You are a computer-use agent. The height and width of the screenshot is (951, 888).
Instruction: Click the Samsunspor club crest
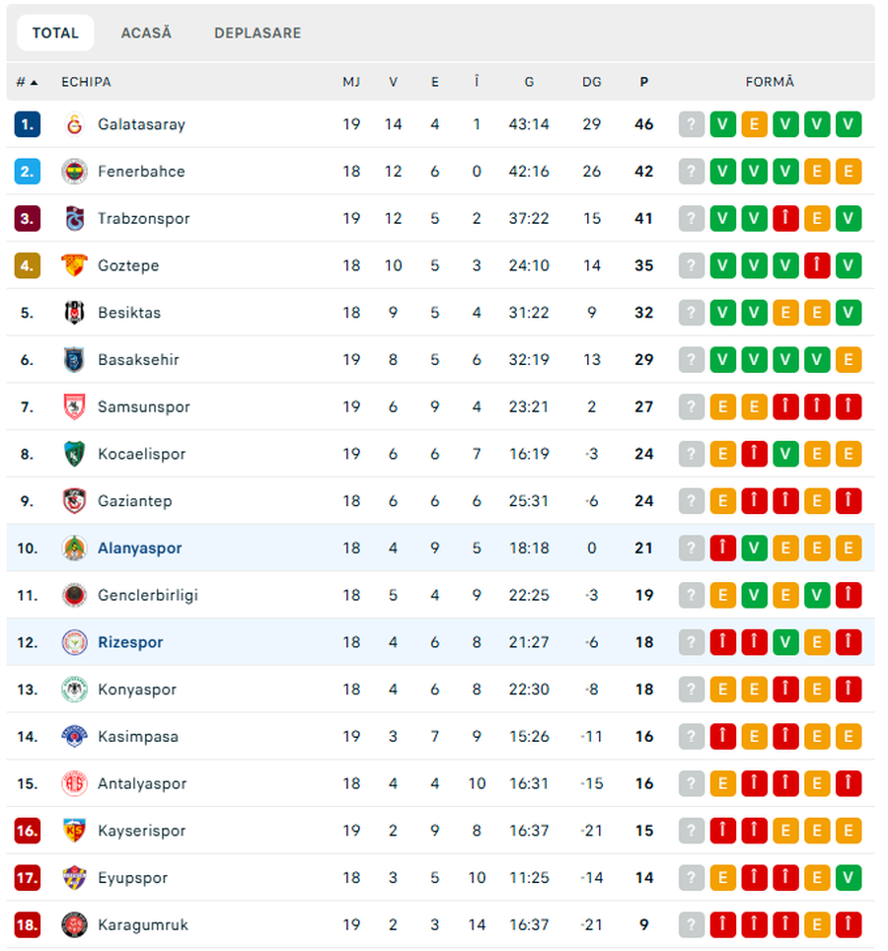(x=77, y=406)
